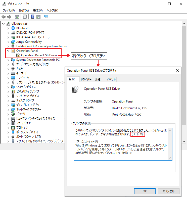Open the ファイル(F) menu
This screenshot has height=197, width=187.
coord(9,11)
